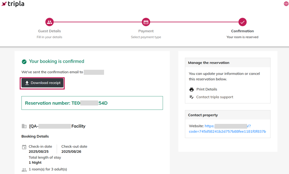Click the Manage the reservation header

(208, 63)
